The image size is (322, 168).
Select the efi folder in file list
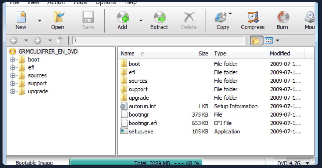(132, 72)
